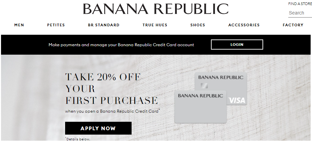The height and width of the screenshot is (141, 312).
Task: Browse the Shoes category
Action: tap(198, 25)
